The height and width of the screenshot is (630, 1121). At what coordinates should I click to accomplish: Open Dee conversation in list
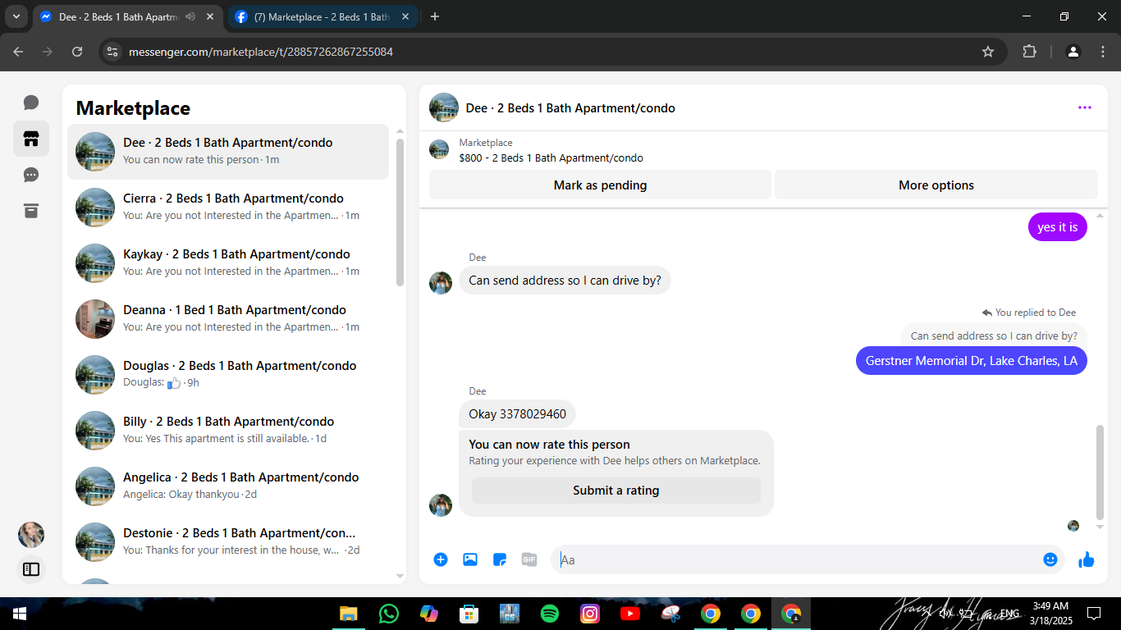(x=228, y=151)
